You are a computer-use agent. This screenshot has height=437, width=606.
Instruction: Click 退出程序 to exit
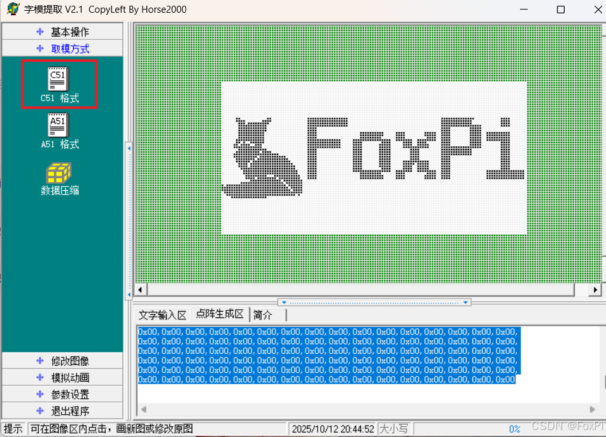pyautogui.click(x=62, y=411)
